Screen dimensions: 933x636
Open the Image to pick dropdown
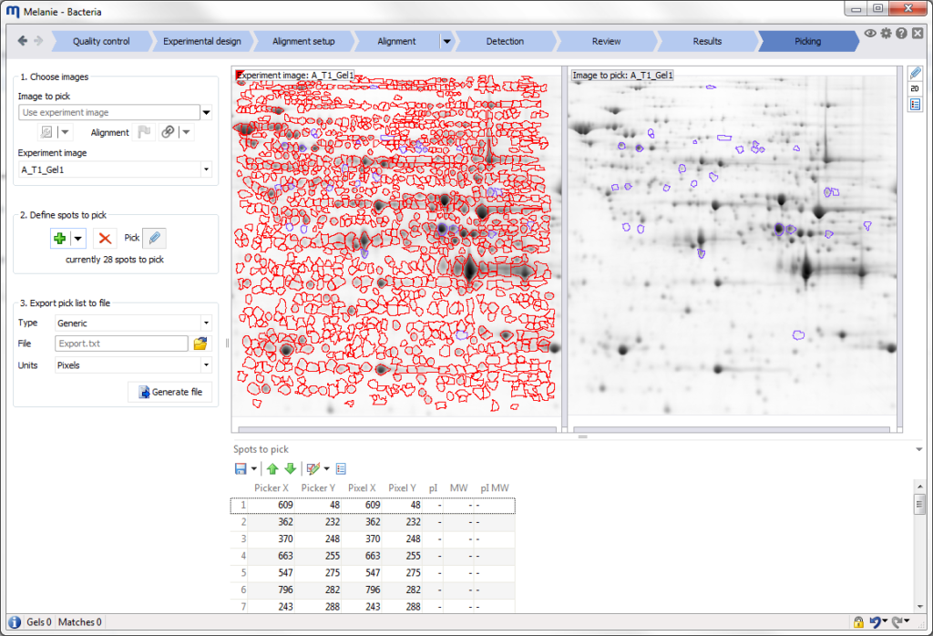(x=207, y=112)
